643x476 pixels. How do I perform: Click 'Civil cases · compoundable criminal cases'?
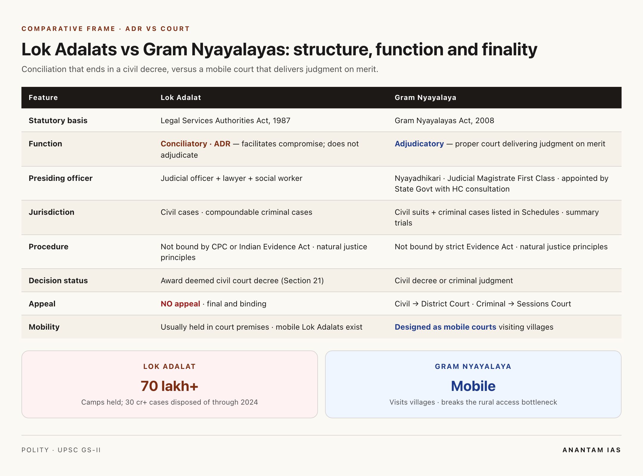[236, 212]
